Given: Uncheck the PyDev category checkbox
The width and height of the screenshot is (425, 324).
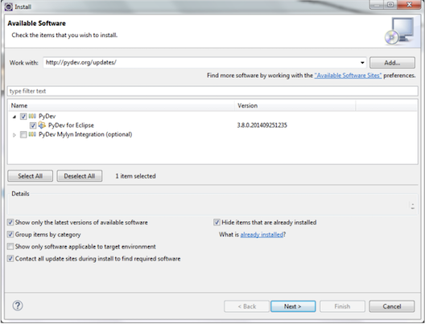Looking at the screenshot, I should [x=23, y=117].
